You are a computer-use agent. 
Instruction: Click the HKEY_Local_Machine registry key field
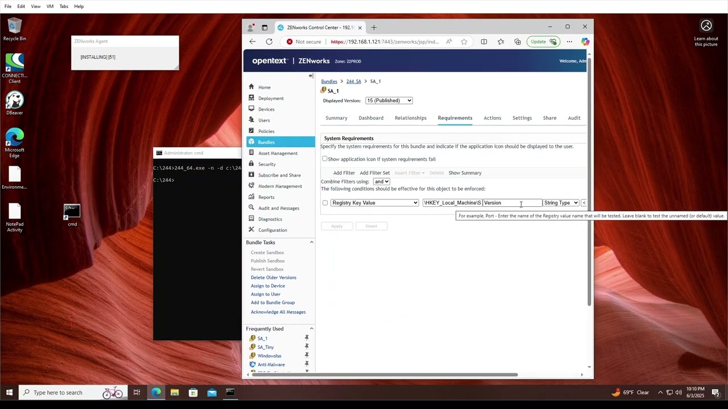click(452, 203)
